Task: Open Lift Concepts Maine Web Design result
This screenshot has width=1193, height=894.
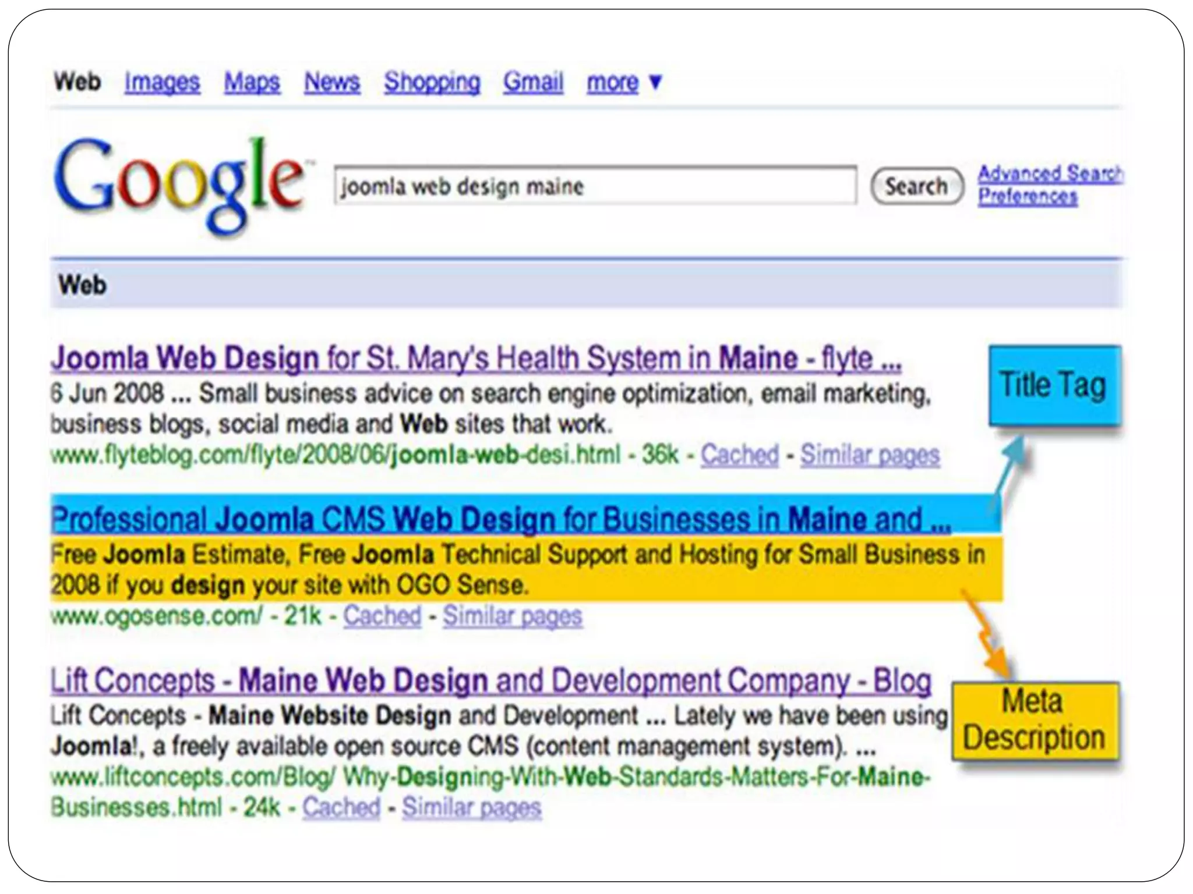Action: [x=490, y=680]
